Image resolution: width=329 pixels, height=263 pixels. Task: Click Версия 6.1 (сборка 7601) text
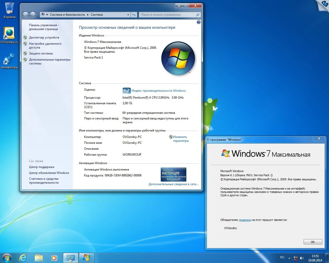246,175
